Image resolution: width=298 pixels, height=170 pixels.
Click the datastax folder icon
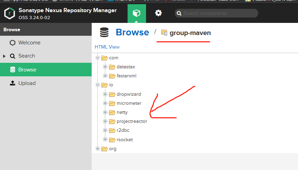point(112,67)
